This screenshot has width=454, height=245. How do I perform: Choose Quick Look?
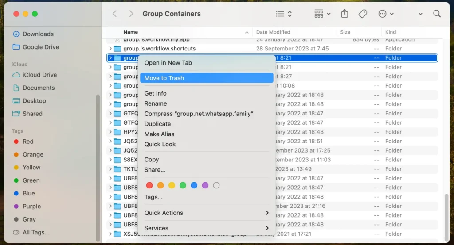coord(207,144)
